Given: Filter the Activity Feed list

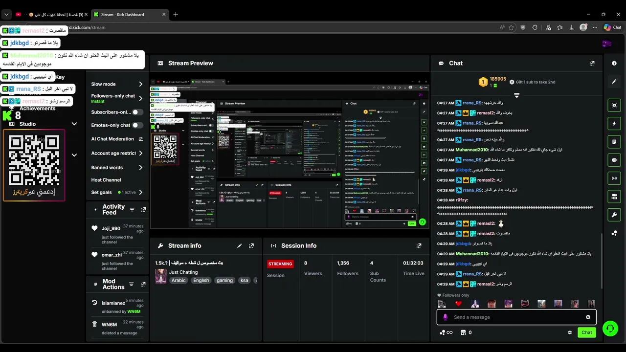Looking at the screenshot, I should 132,210.
